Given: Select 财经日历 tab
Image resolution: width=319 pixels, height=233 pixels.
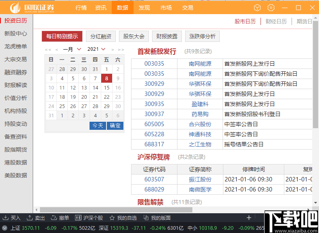Looking at the screenshot, I should click(276, 21).
